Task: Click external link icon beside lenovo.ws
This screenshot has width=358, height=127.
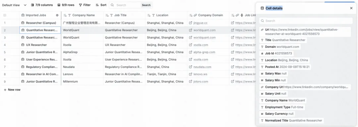Action: (191, 74)
